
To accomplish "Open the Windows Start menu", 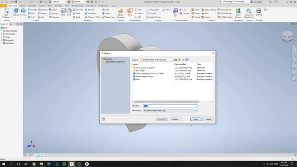I will [4, 164].
